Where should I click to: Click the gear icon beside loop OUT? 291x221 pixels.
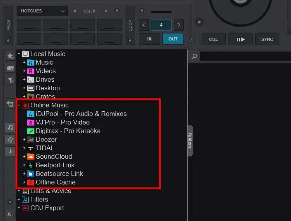[191, 40]
